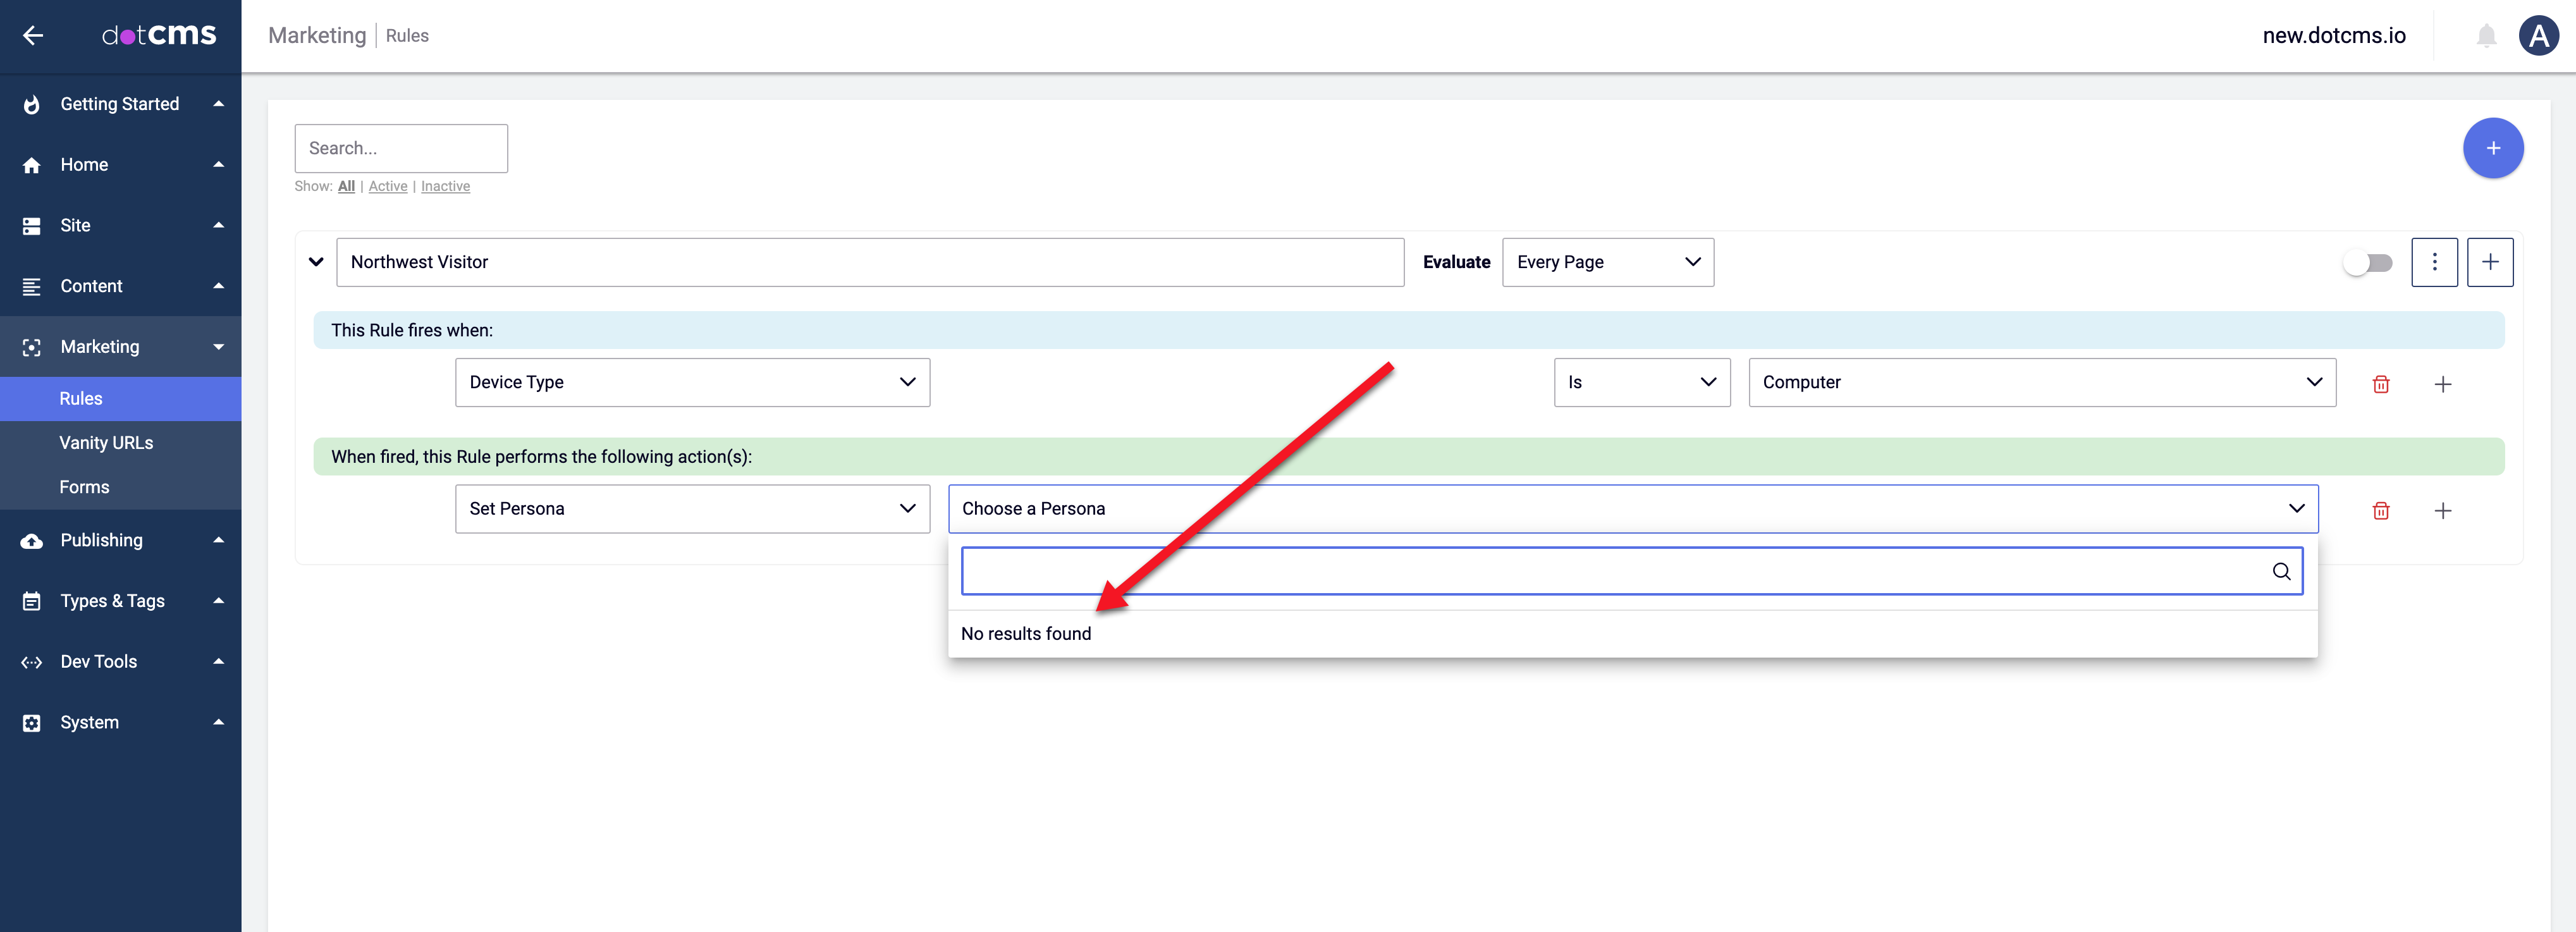
Task: Click the back arrow in the top bar
Action: point(33,35)
